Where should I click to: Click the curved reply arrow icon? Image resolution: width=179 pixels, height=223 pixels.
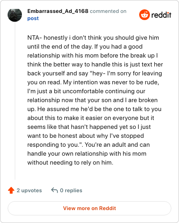[x=55, y=190]
